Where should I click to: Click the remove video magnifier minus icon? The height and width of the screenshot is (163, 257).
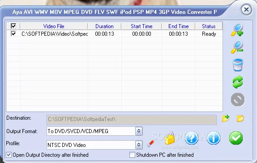click(x=237, y=47)
